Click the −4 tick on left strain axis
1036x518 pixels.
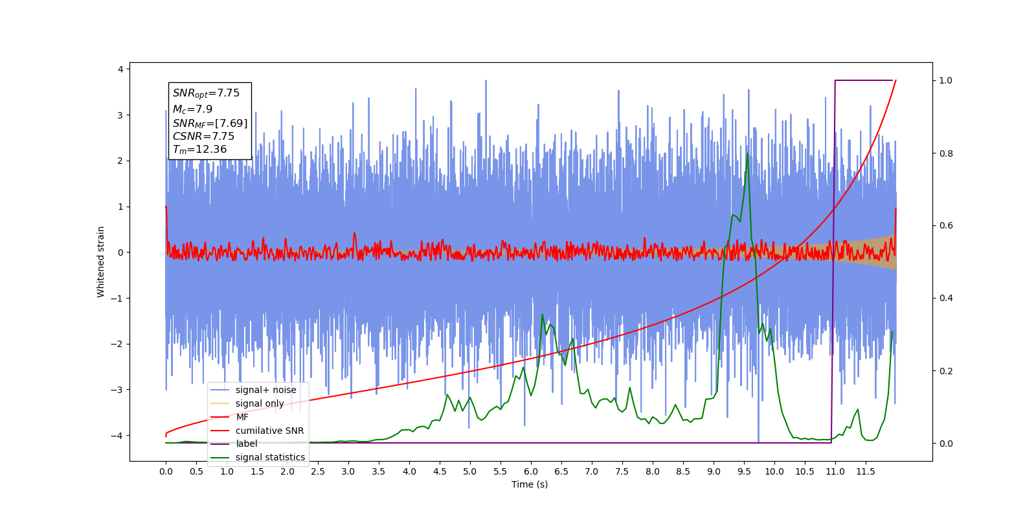click(116, 436)
